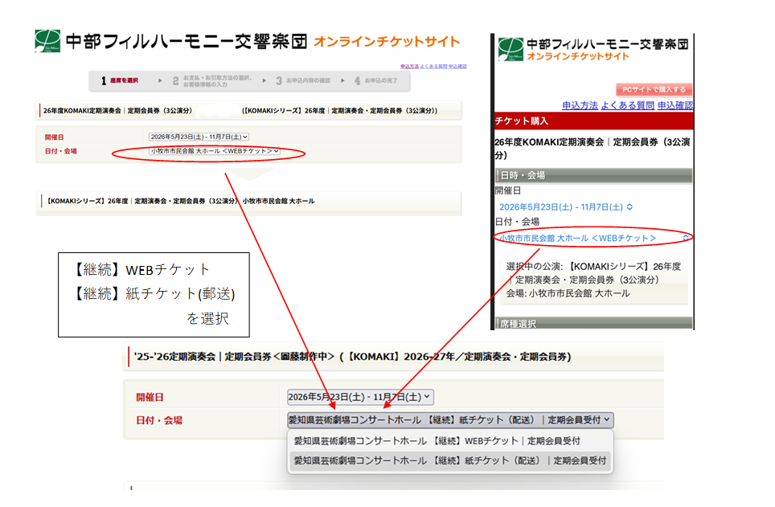Image resolution: width=775 pixels, height=507 pixels.
Task: Click the orchestra logo in the mobile view
Action: 510,49
